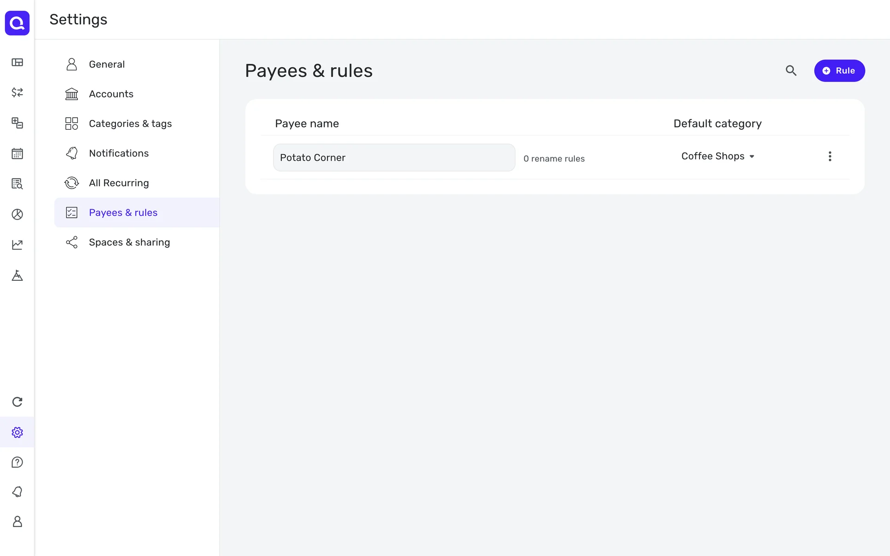This screenshot has width=890, height=556.
Task: Click the refresh sync icon
Action: click(x=17, y=402)
